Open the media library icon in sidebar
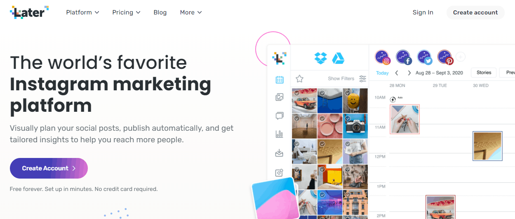The image size is (515, 219). click(x=279, y=97)
